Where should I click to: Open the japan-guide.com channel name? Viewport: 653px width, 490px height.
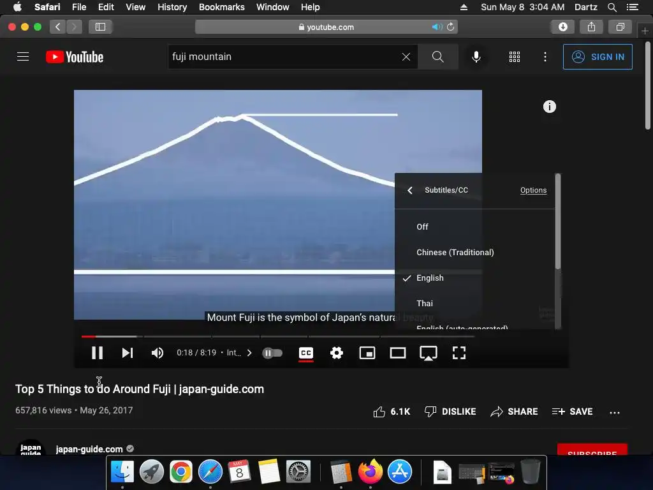pyautogui.click(x=89, y=449)
